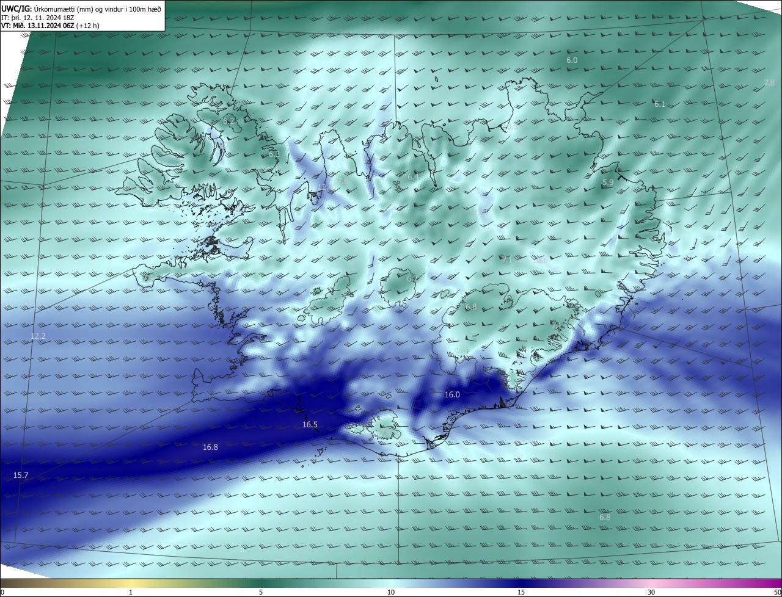The width and height of the screenshot is (782, 597).
Task: Click the 12.2 value label over the ocean
Action: [x=38, y=336]
